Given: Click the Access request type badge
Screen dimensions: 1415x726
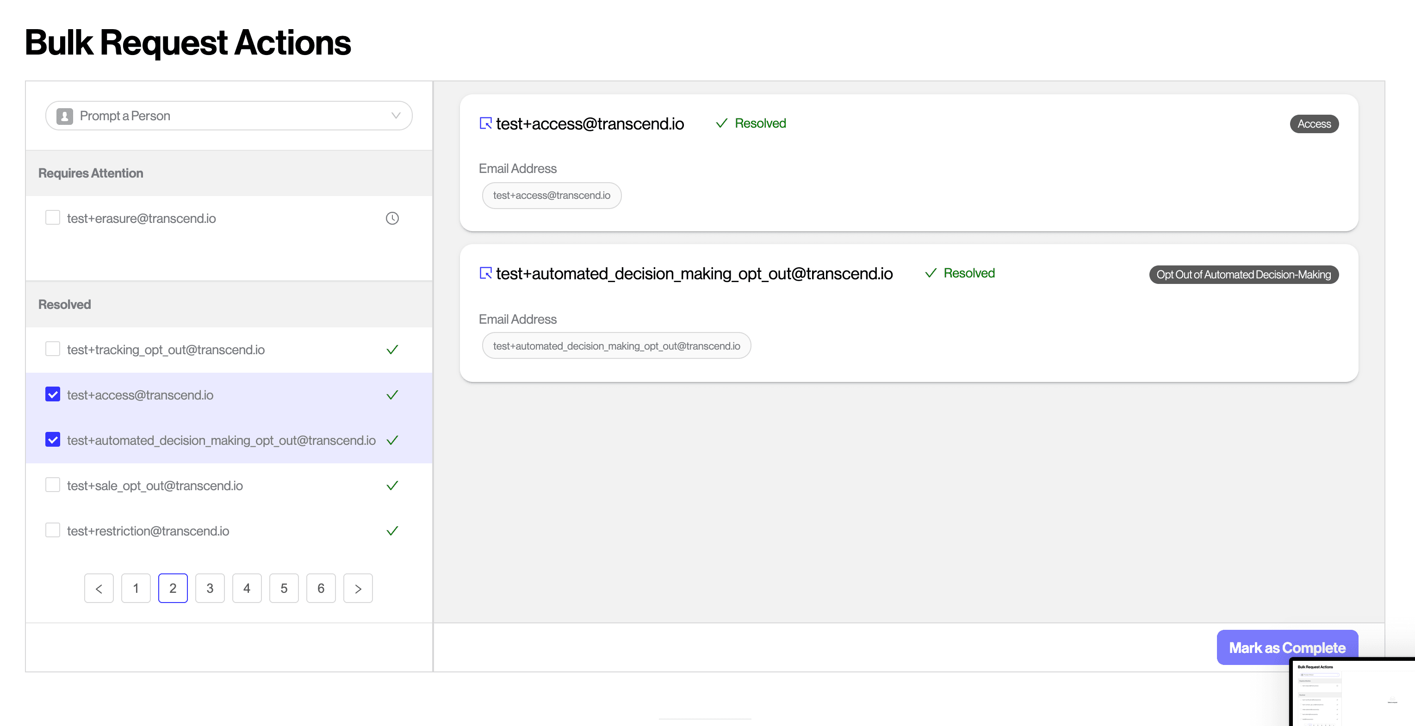Looking at the screenshot, I should (x=1313, y=124).
